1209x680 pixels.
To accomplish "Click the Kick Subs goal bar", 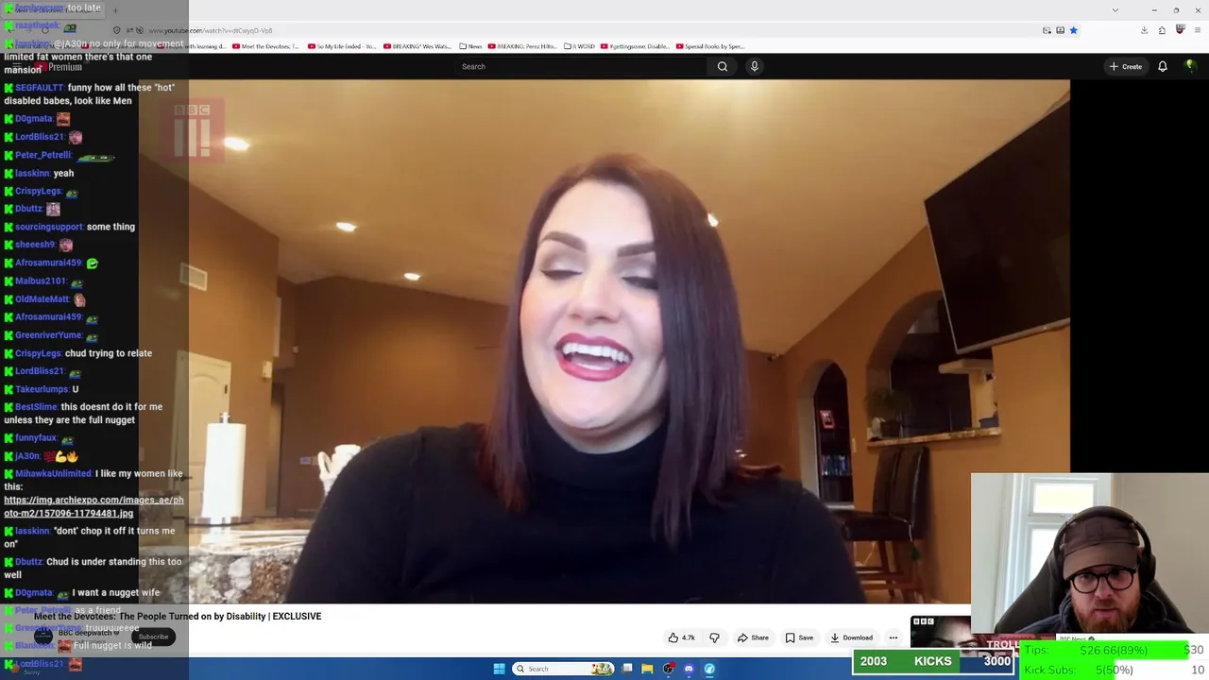I will pyautogui.click(x=1113, y=670).
